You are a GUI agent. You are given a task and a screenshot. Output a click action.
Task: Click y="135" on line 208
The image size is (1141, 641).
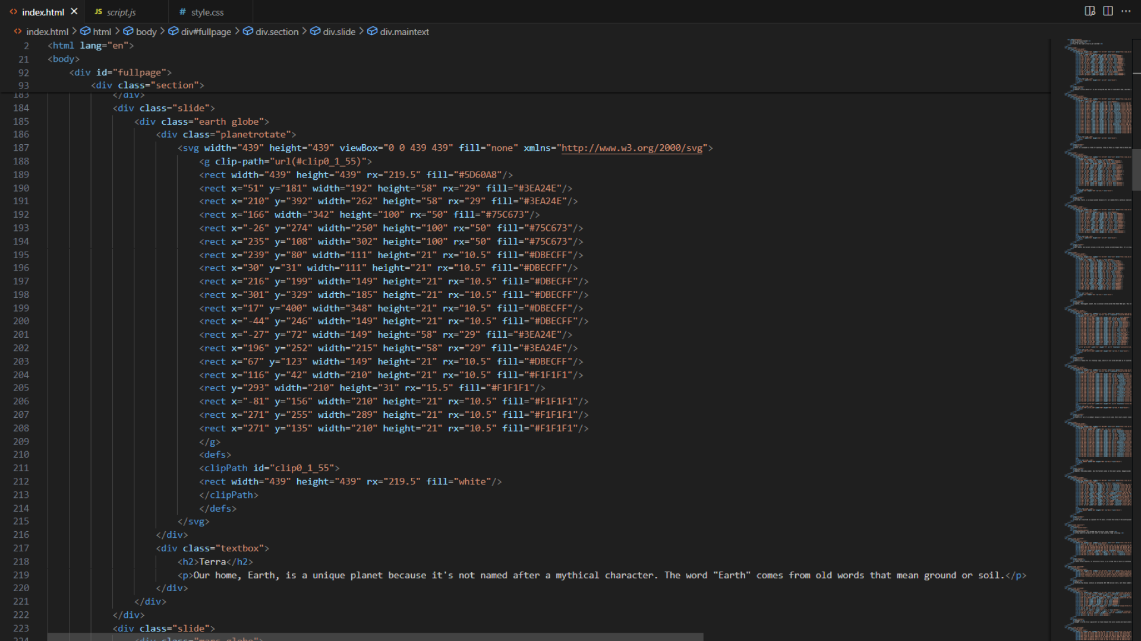294,429
